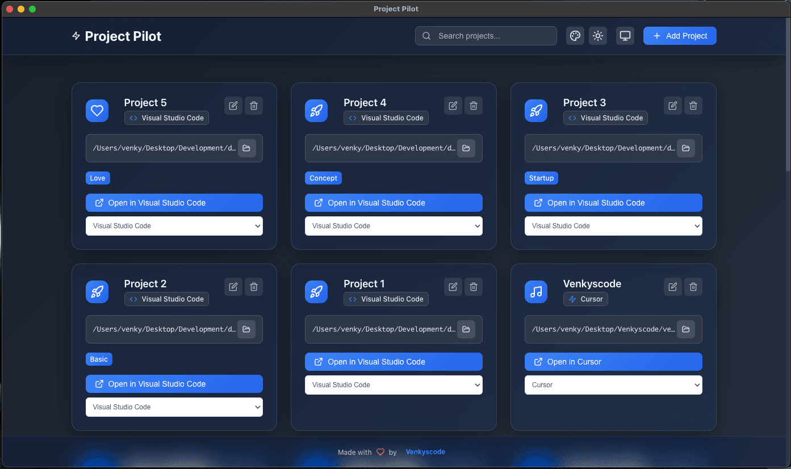The image size is (791, 469).
Task: Open Project 4 folder via folder icon
Action: [x=466, y=148]
